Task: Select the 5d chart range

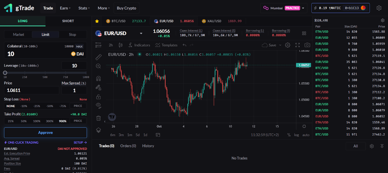Action: pyautogui.click(x=138, y=135)
